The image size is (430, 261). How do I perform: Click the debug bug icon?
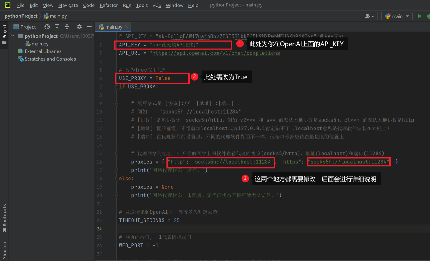(x=428, y=16)
